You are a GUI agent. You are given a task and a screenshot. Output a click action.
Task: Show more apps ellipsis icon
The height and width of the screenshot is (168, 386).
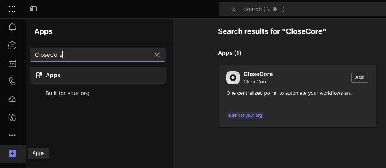click(x=12, y=135)
